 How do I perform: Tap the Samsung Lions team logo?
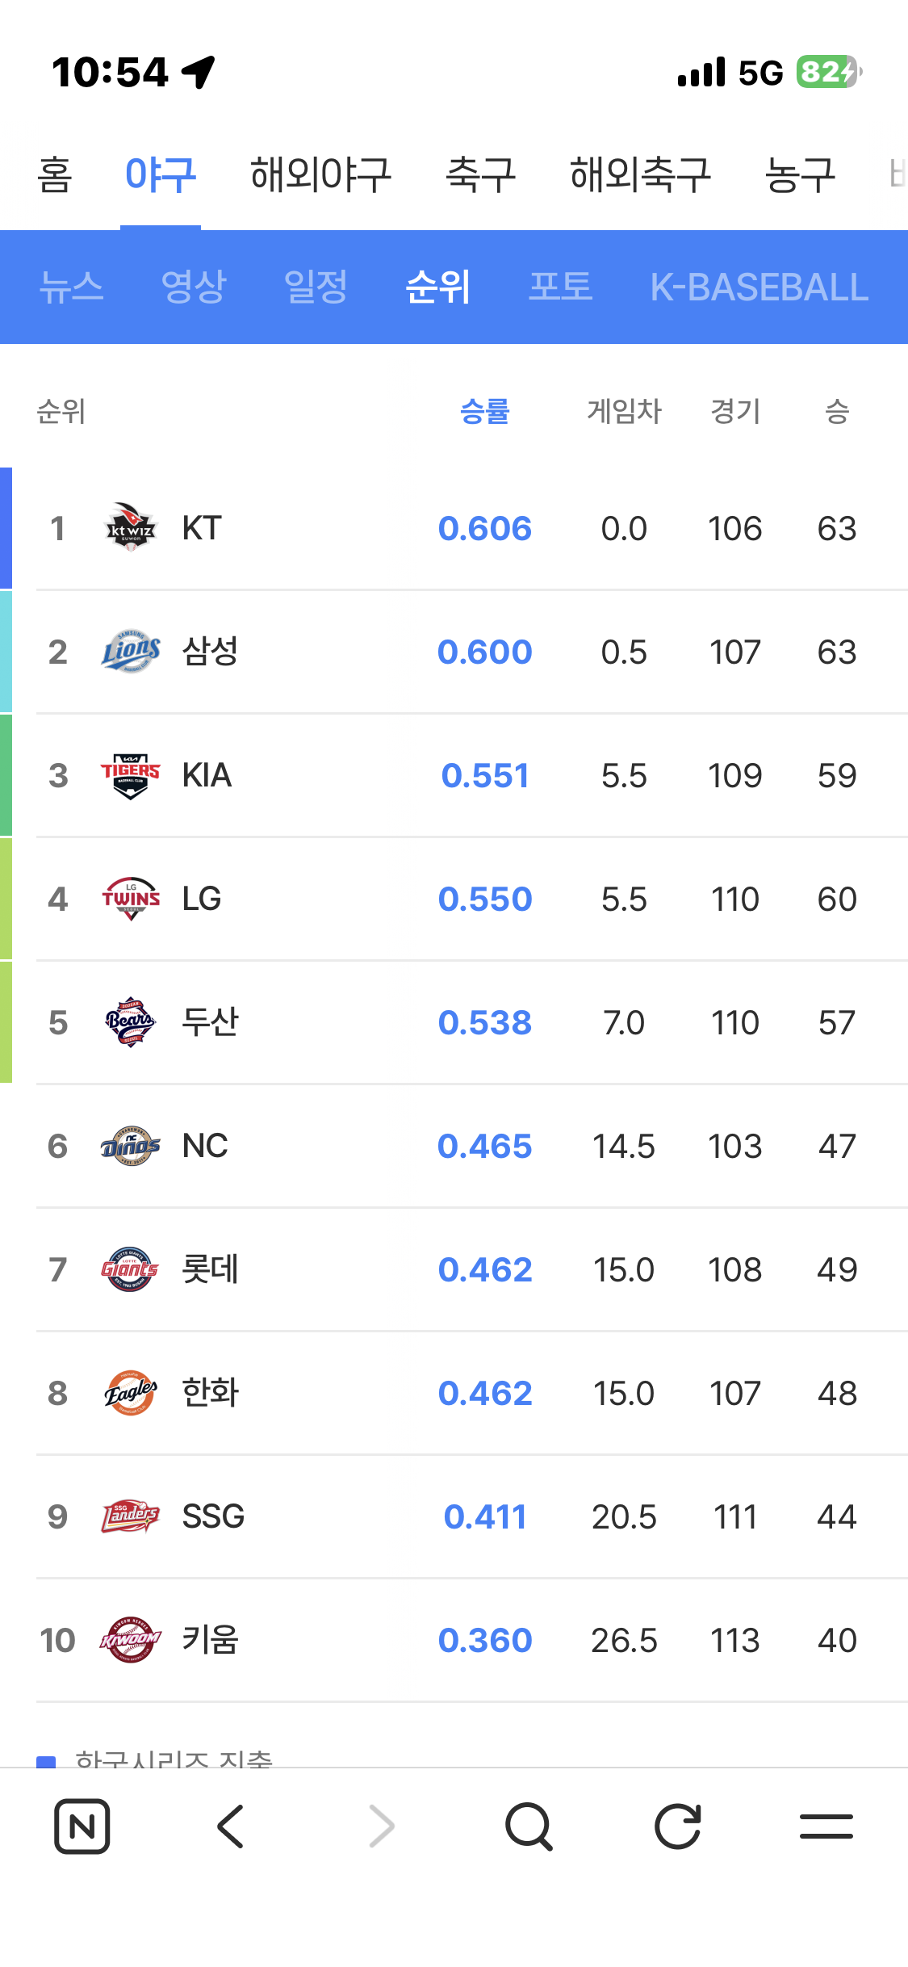coord(130,652)
